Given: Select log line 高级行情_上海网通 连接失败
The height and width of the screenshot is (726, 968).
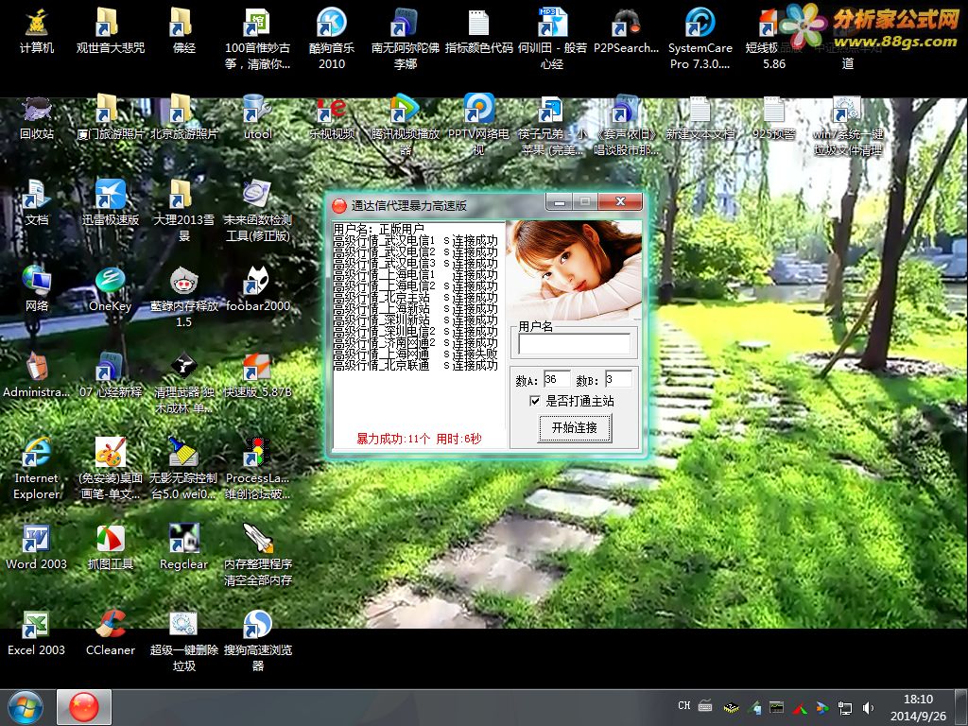Looking at the screenshot, I should click(415, 354).
